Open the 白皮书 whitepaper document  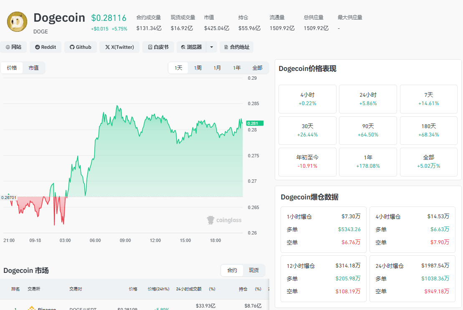[158, 47]
